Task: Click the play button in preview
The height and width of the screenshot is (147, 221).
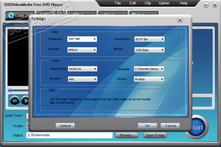Action: point(25,101)
